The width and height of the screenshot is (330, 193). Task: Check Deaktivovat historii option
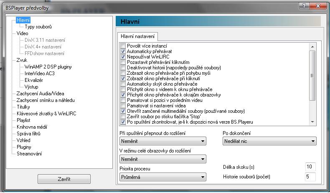click(123, 68)
